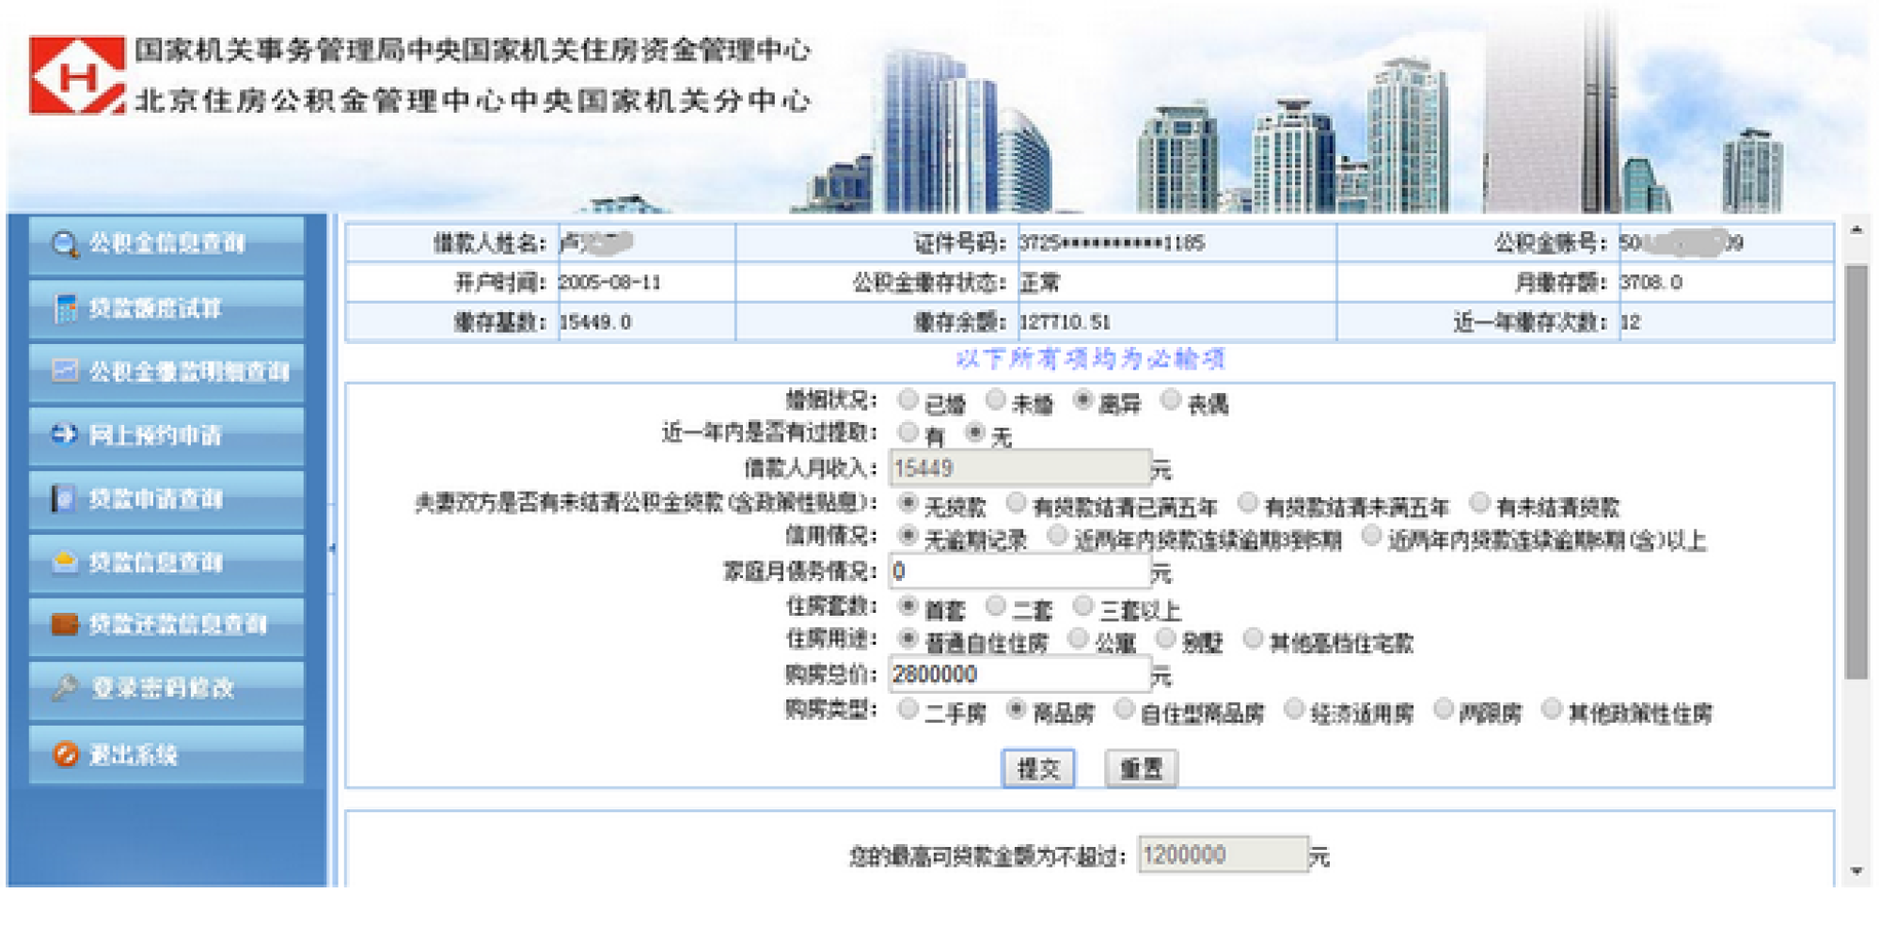Select 有贷款结清未满五年 option
This screenshot has width=1879, height=925.
pyautogui.click(x=1247, y=504)
